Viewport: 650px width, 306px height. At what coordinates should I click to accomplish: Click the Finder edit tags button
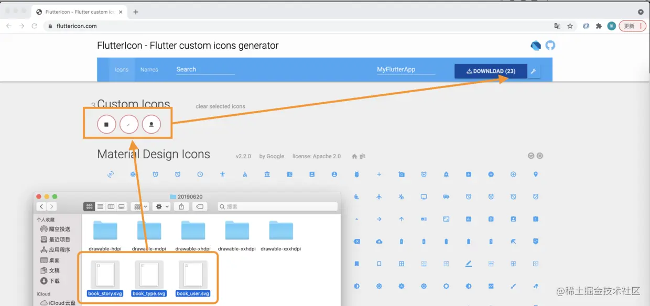200,207
